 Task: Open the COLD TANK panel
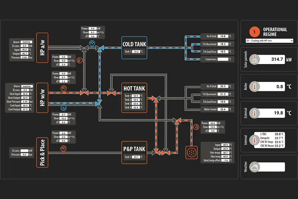(x=134, y=47)
